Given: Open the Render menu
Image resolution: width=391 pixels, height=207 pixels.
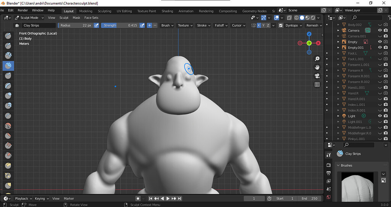Looking at the screenshot, I should [23, 10].
